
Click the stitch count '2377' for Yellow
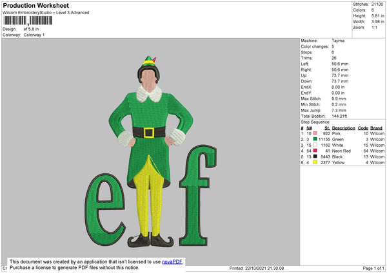point(325,163)
